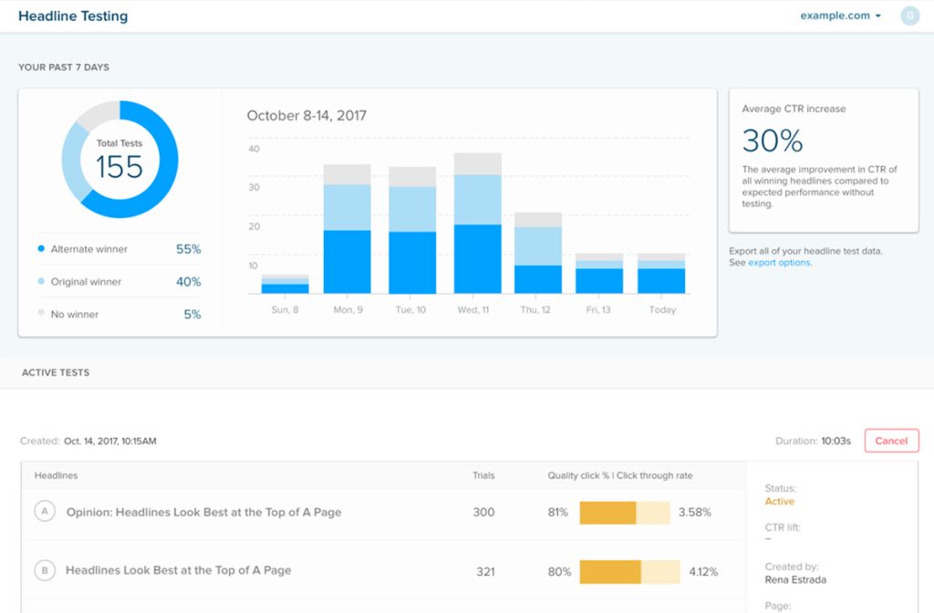934x613 pixels.
Task: Click the export options link
Action: tap(779, 263)
